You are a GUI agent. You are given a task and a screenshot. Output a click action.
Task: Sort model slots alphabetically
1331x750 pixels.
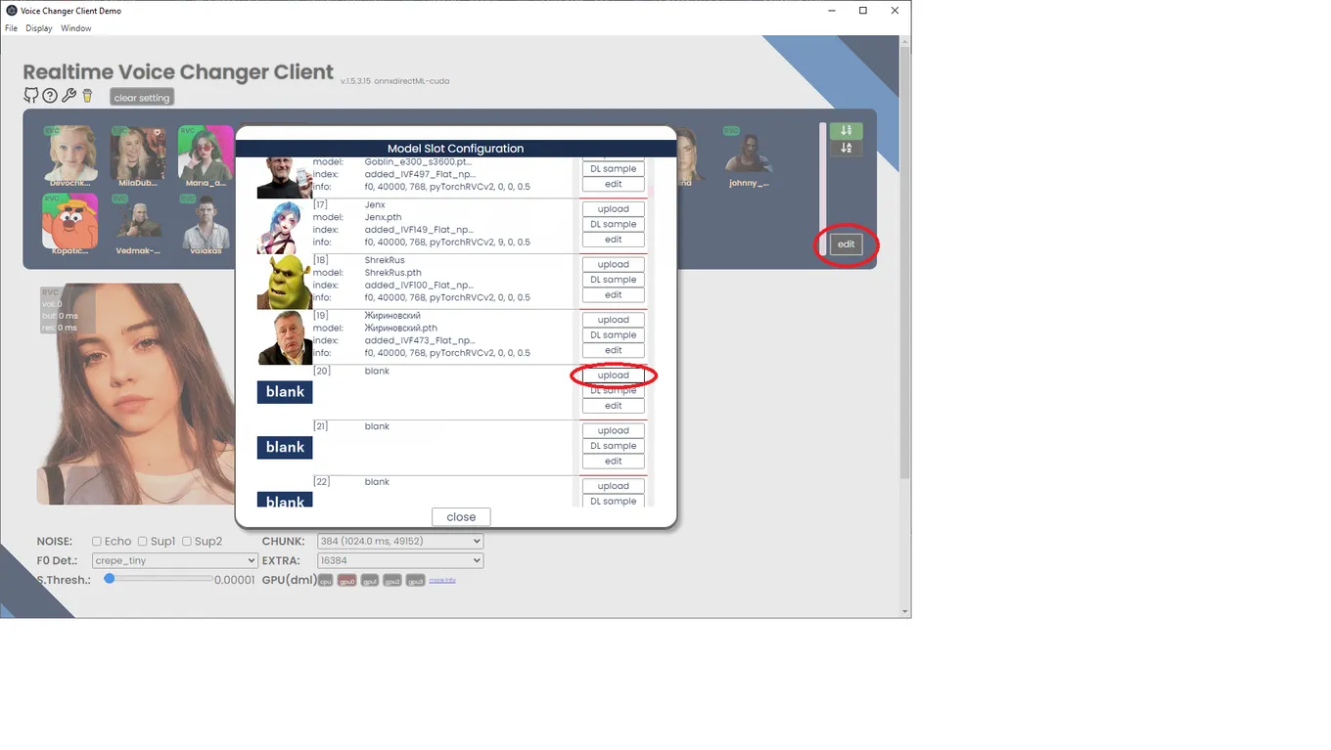pyautogui.click(x=847, y=148)
